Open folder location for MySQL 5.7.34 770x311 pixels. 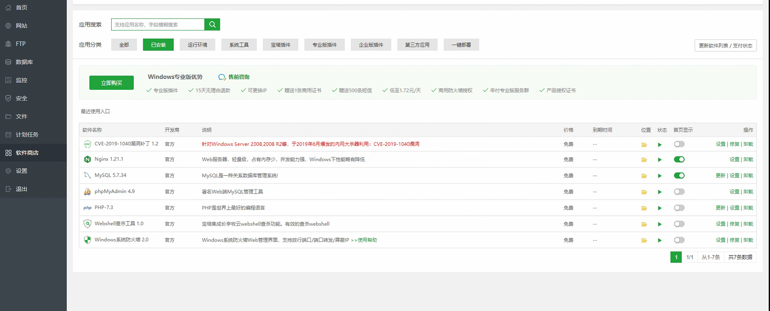point(644,176)
